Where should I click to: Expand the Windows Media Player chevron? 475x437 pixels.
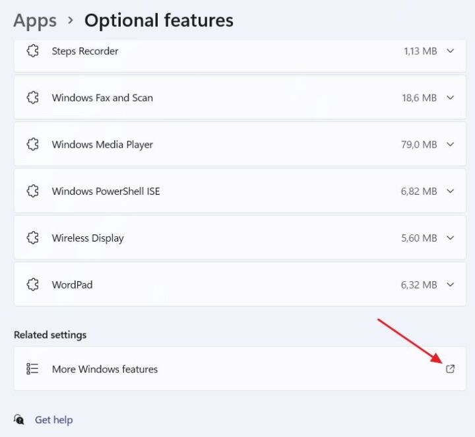pyautogui.click(x=451, y=145)
